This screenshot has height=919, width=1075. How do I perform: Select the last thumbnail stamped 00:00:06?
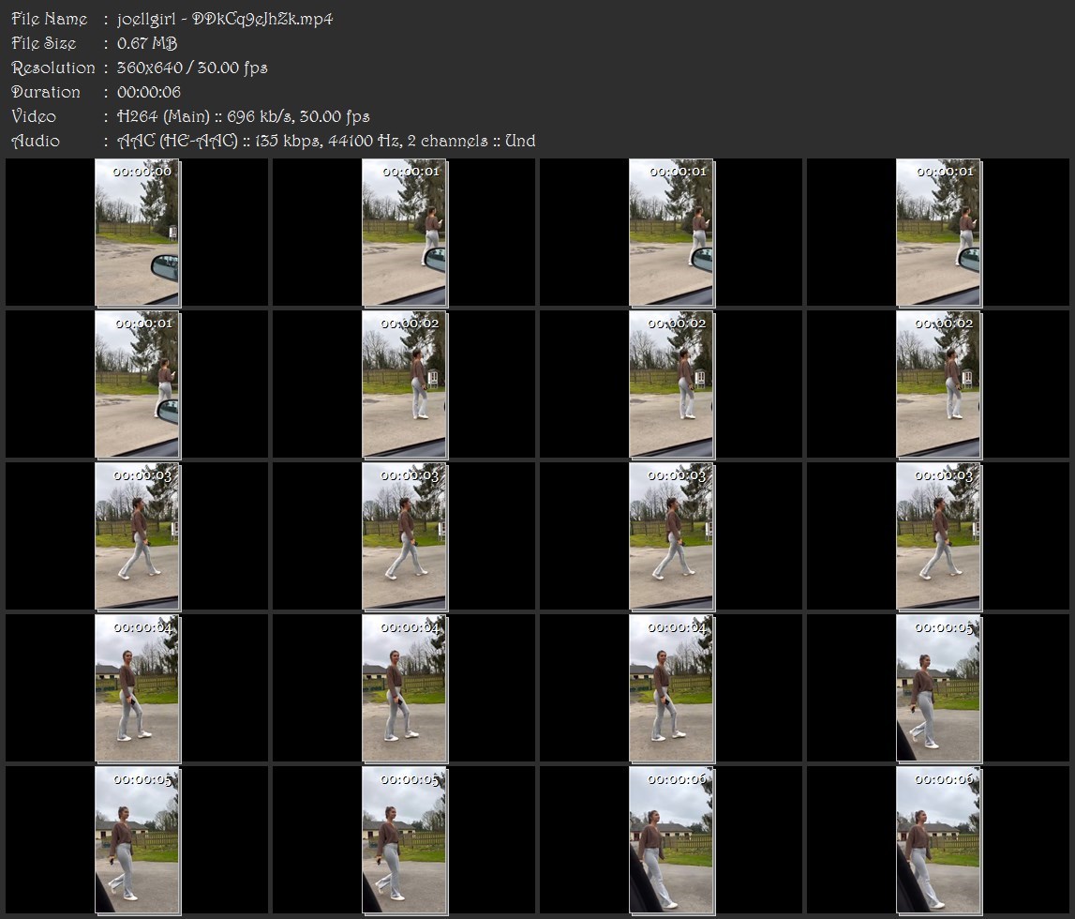(938, 841)
